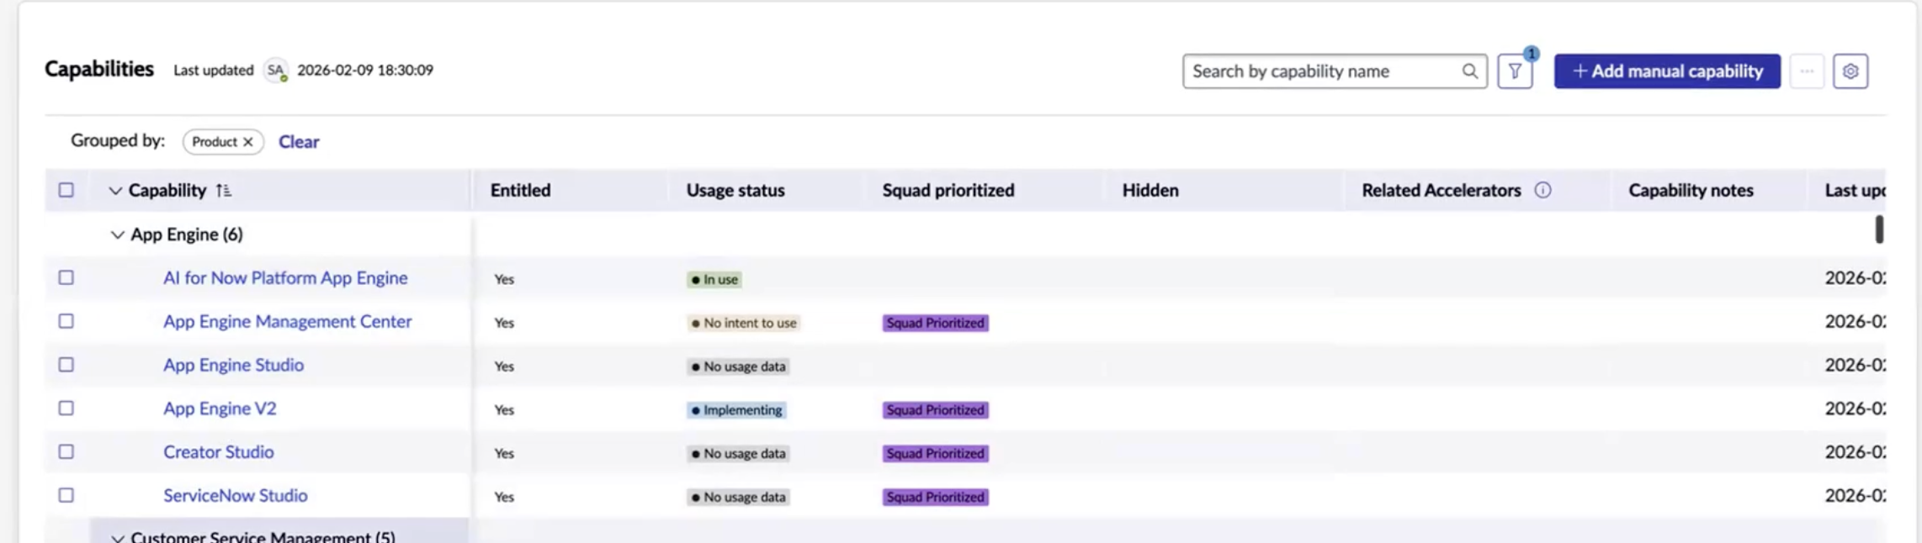Click the vertical scrollbar thumb
Viewport: 1922px width, 543px height.
(x=1879, y=229)
